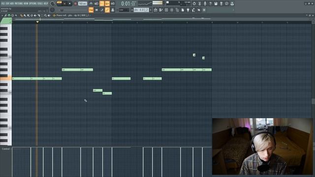Image resolution: width=315 pixels, height=177 pixels.
Task: Click the arrow left of the pattern selector
Action: [x=132, y=10]
